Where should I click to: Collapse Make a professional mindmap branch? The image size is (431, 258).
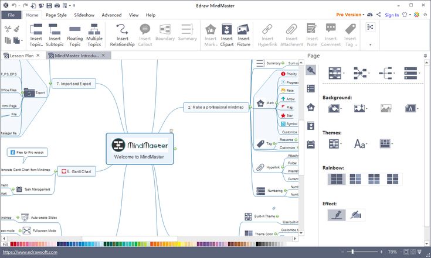click(x=250, y=107)
